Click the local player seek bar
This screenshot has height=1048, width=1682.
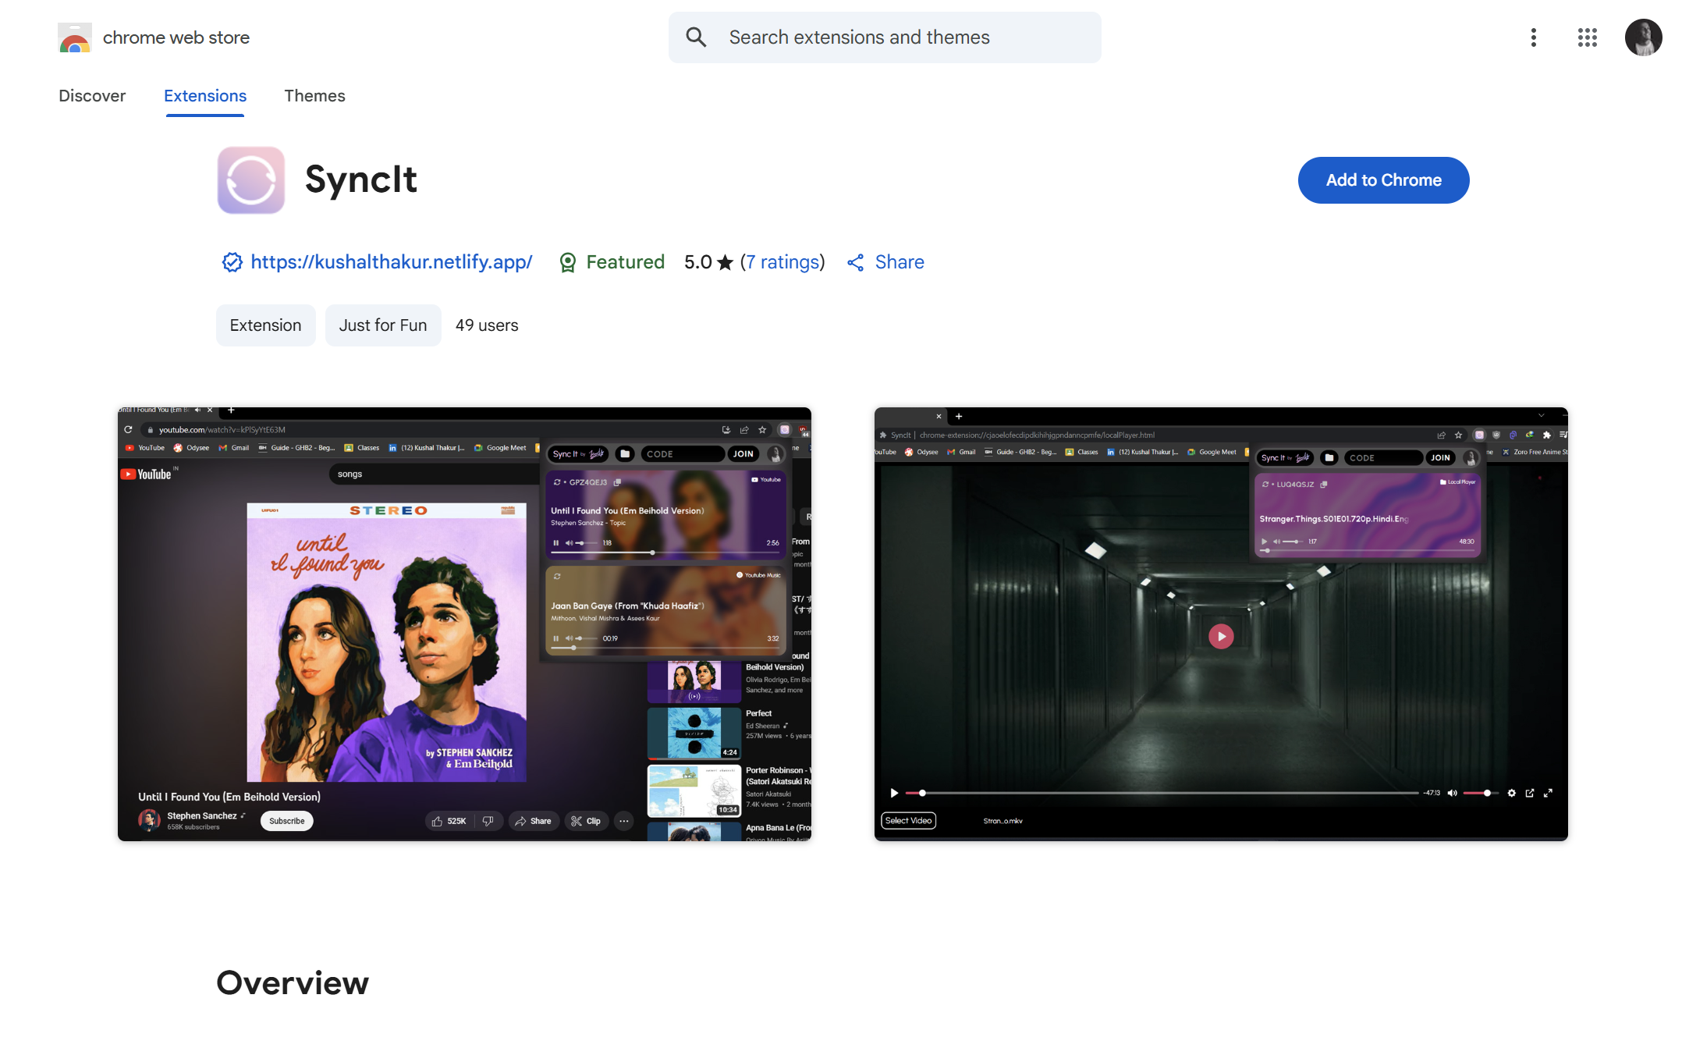[1162, 793]
